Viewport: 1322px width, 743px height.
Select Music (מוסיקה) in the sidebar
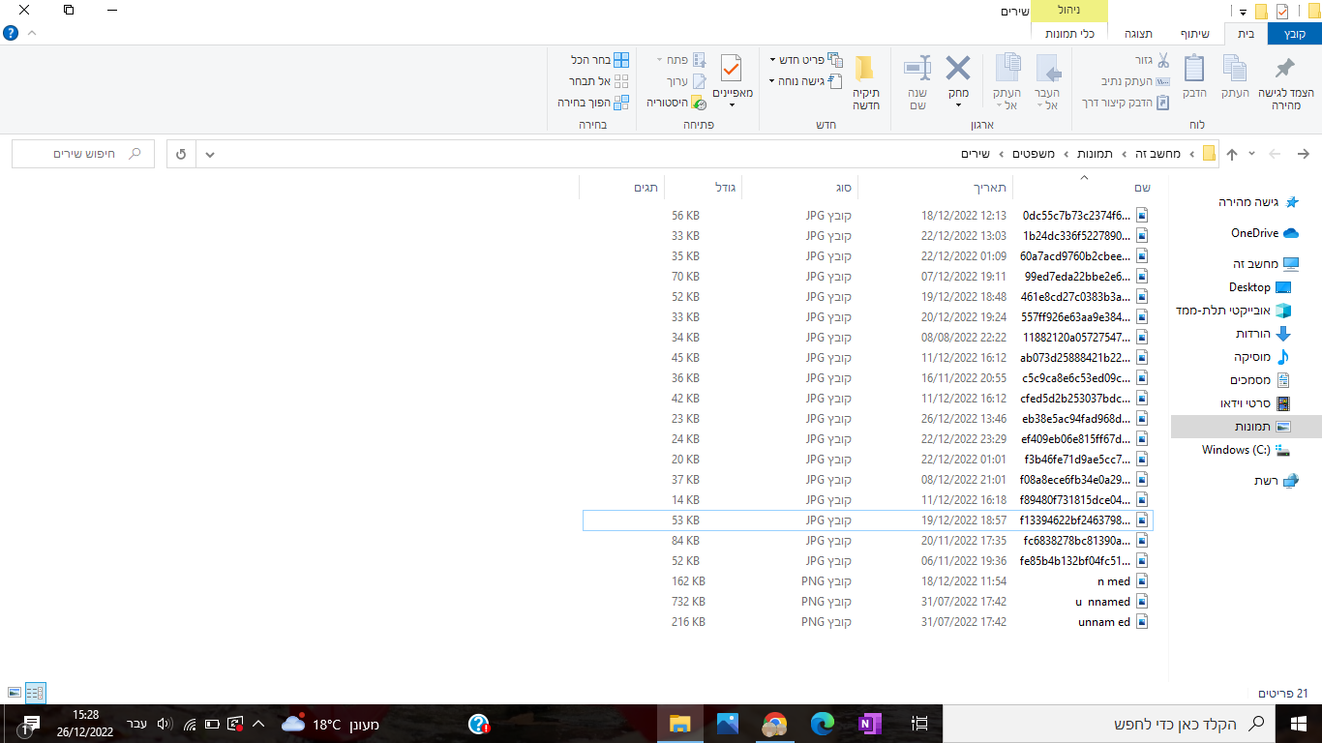pos(1262,357)
